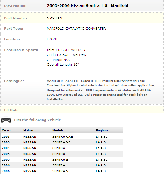Viewport: 164px width, 190px height.
Task: Click the Outlet 3 Bolt Welded spec
Action: [x=66, y=55]
